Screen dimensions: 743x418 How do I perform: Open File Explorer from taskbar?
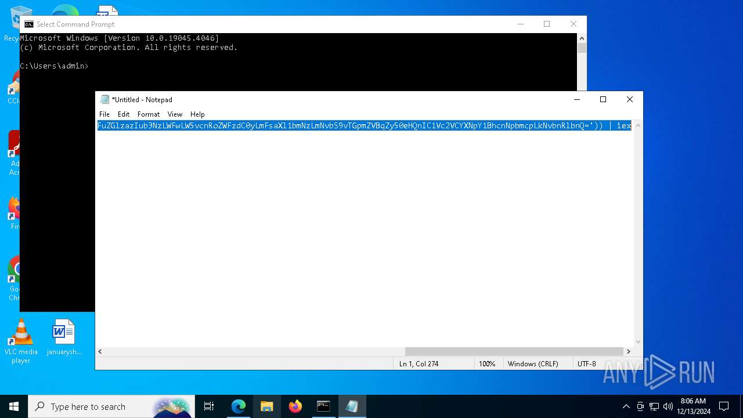tap(267, 406)
